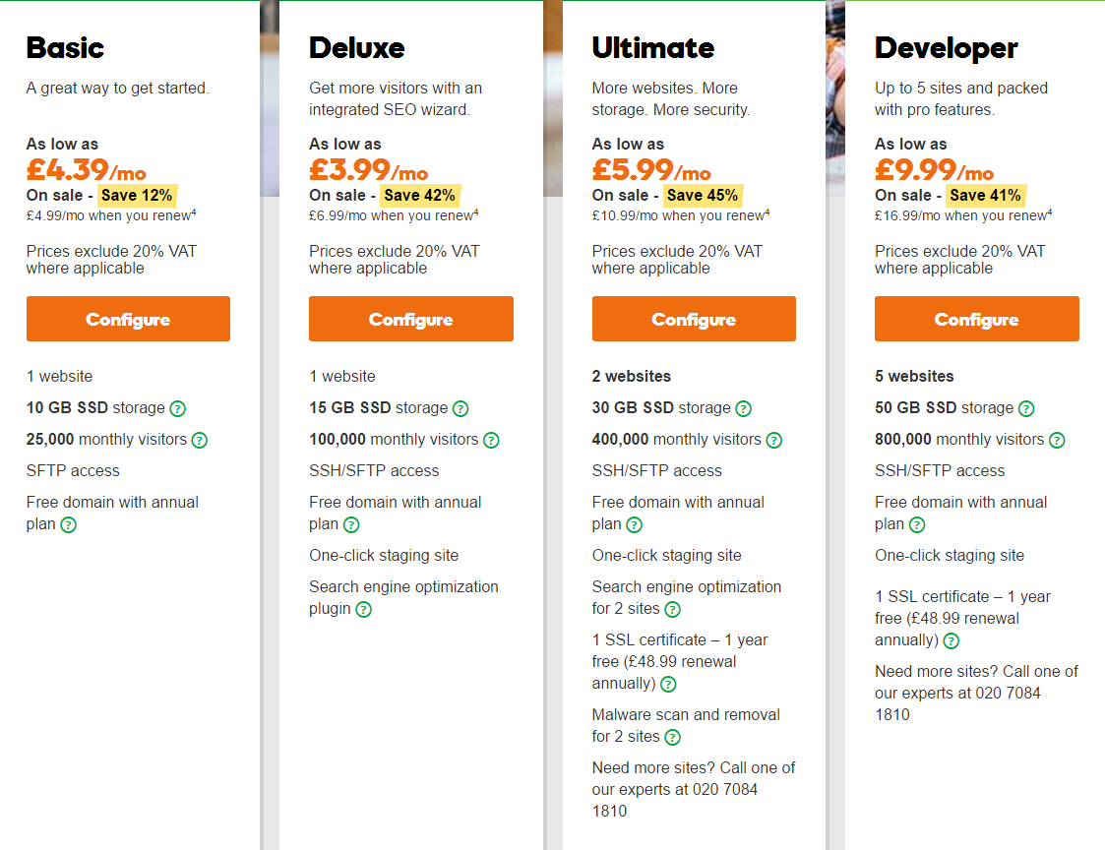The image size is (1105, 850).
Task: Show info for Malware scan and removal
Action: click(673, 737)
